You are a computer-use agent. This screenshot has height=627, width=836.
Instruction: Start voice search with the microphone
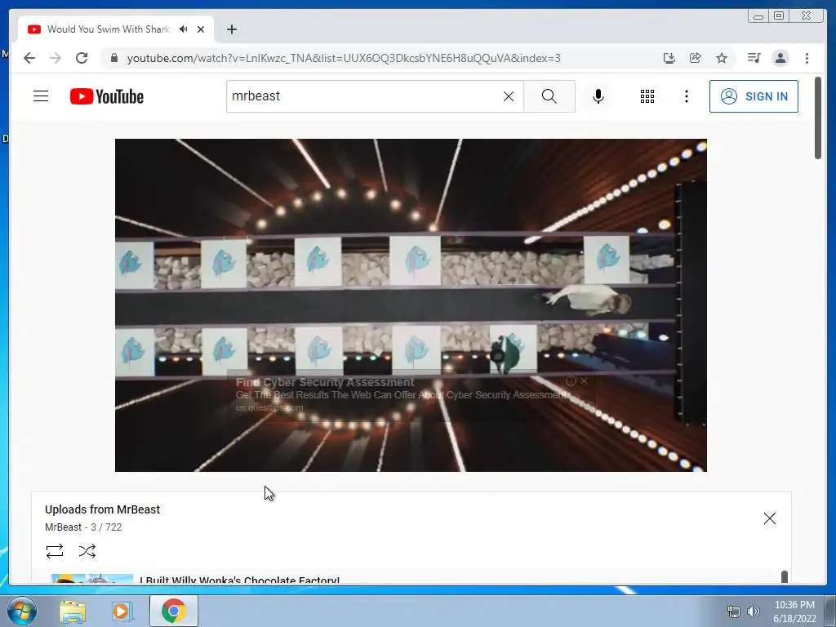click(x=598, y=96)
